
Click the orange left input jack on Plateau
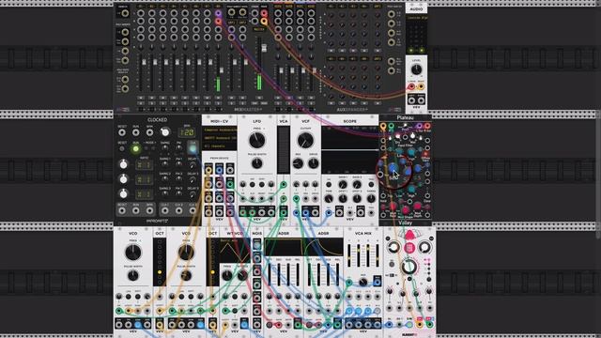(383, 126)
